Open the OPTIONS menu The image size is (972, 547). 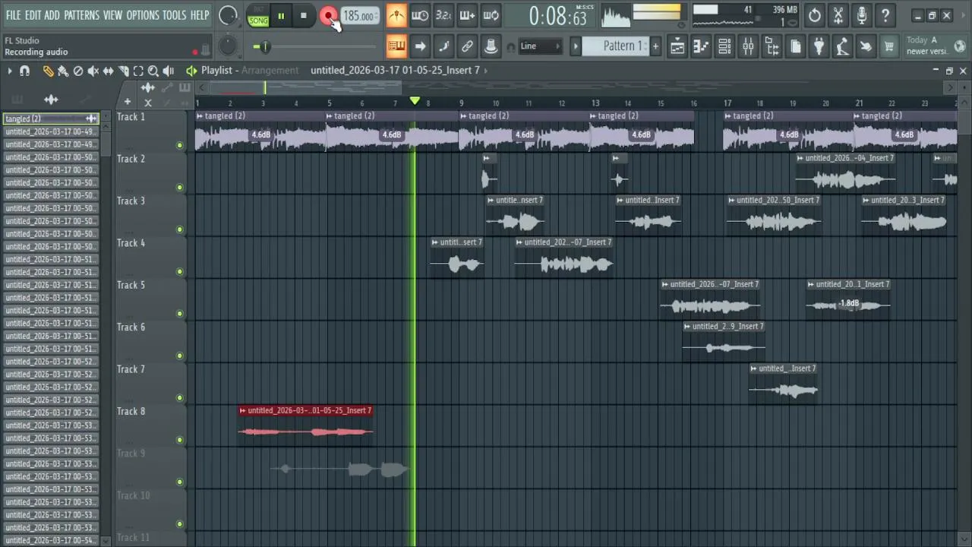click(143, 15)
